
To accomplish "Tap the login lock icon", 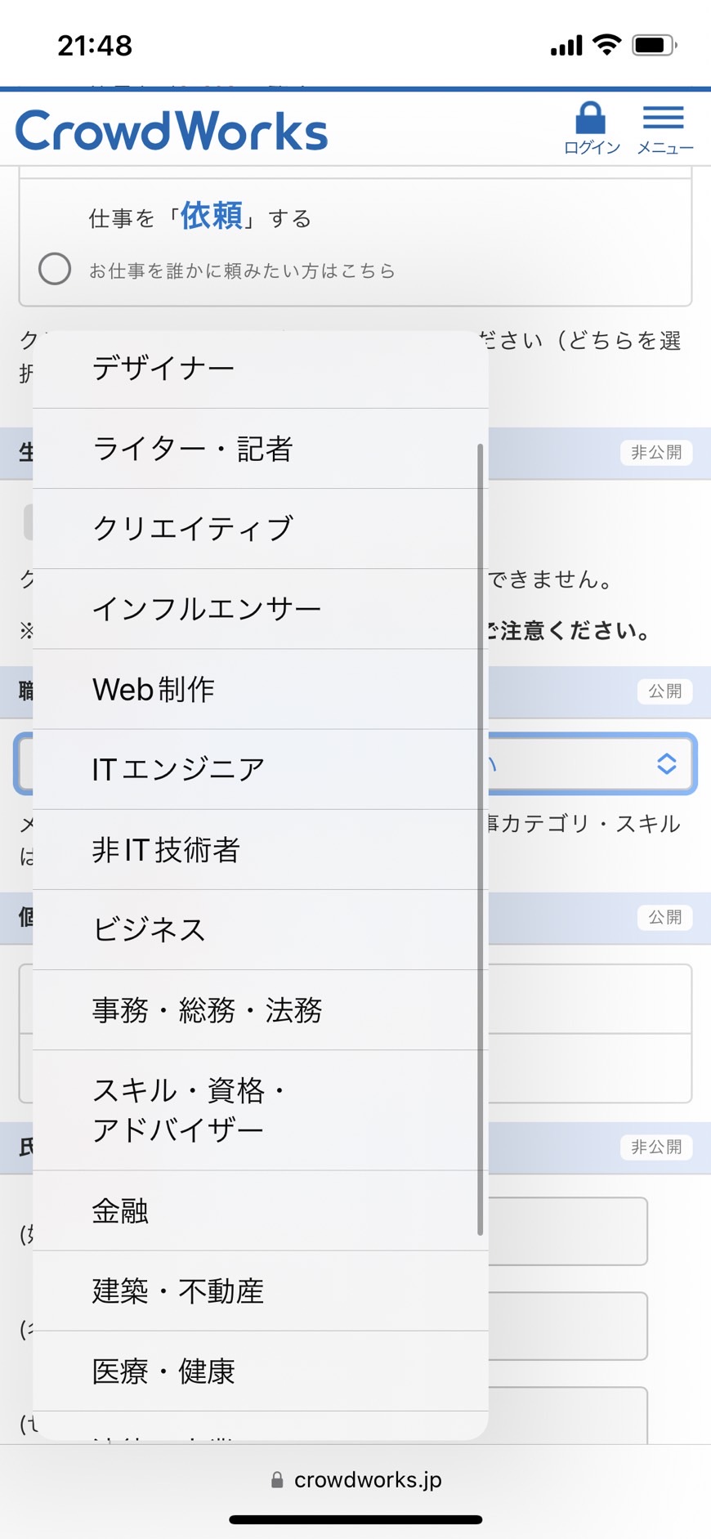I will (590, 119).
